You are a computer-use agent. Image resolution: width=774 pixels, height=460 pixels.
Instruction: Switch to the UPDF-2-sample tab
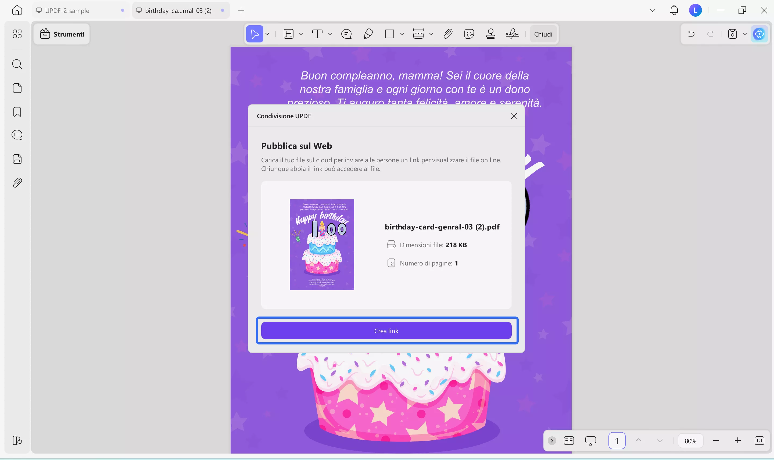pyautogui.click(x=67, y=10)
